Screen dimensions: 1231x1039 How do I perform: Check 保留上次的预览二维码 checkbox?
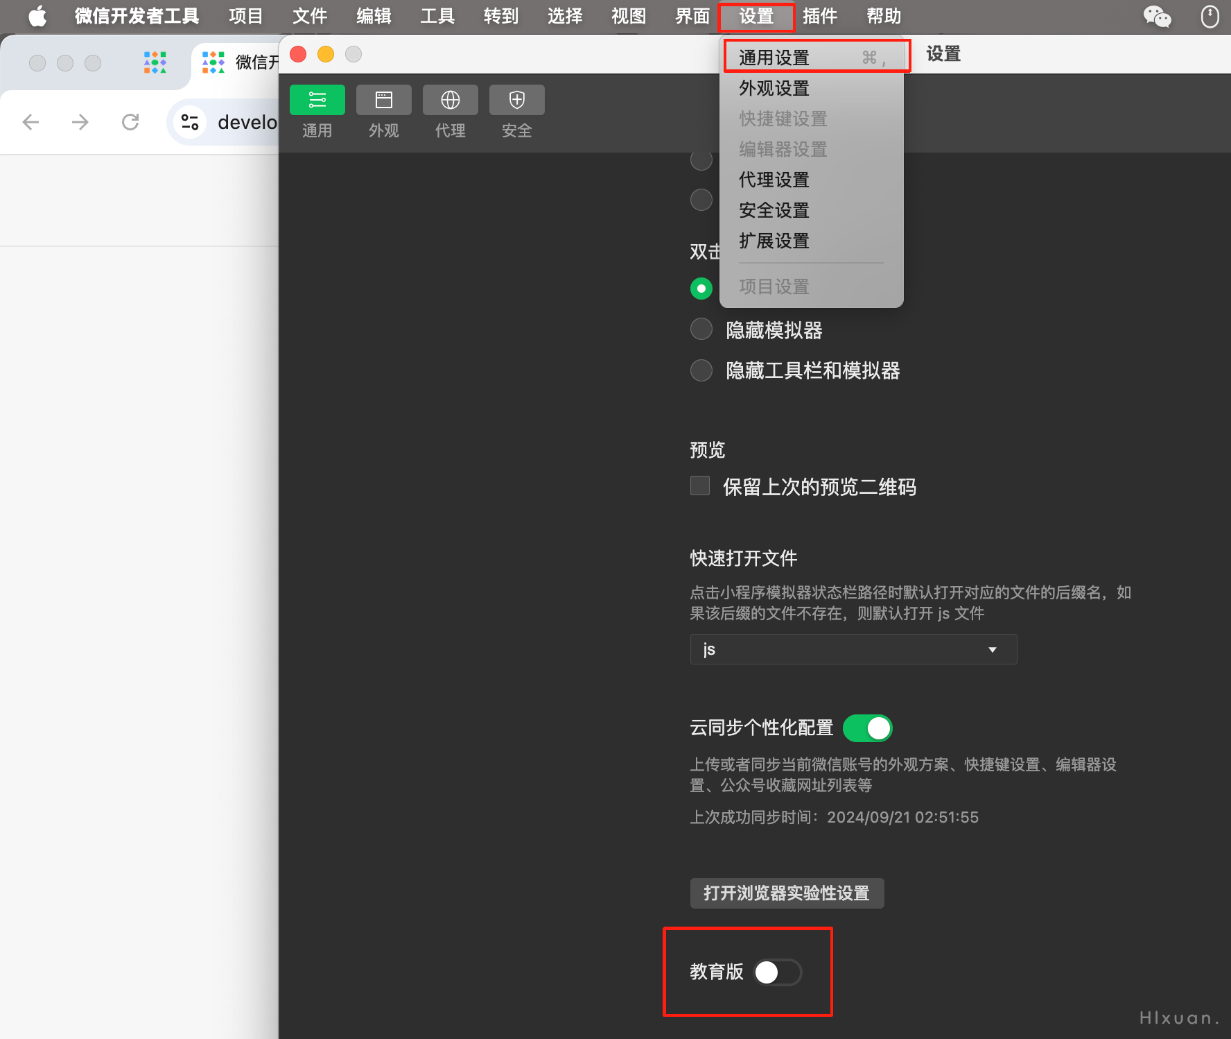pos(700,486)
